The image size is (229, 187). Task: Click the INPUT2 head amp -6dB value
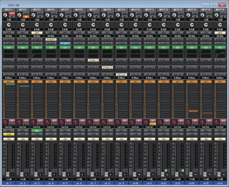click(23, 19)
